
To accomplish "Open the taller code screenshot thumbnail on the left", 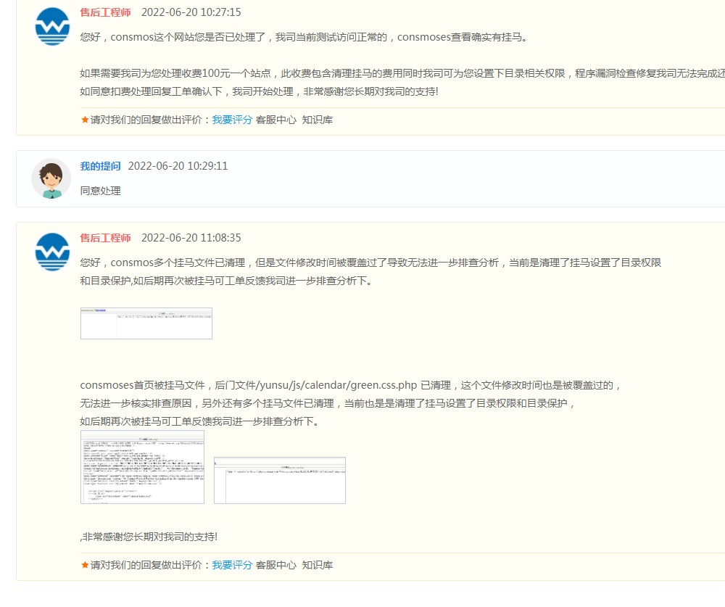I will click(x=142, y=467).
